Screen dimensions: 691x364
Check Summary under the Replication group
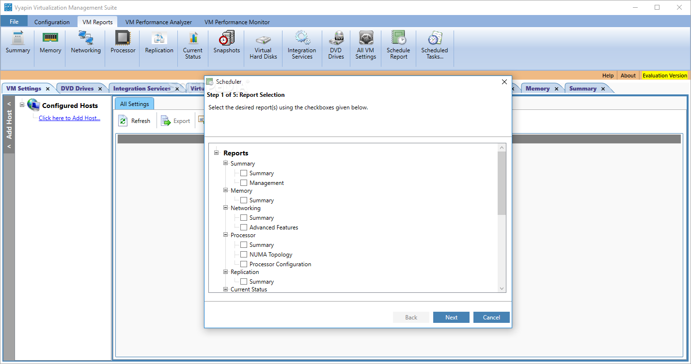(x=244, y=282)
